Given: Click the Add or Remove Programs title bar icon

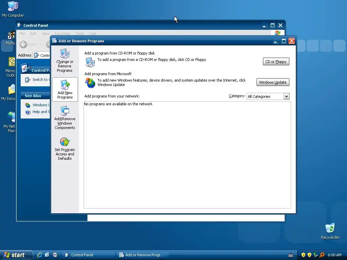Looking at the screenshot, I should (55, 41).
